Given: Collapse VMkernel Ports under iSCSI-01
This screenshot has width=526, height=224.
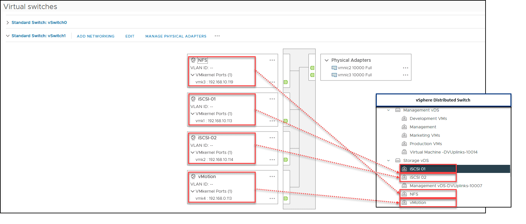Looking at the screenshot, I should click(x=193, y=114).
